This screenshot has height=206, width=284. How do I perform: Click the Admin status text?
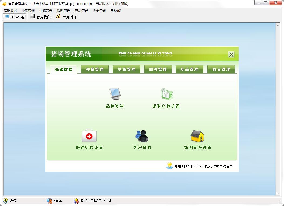point(58,201)
